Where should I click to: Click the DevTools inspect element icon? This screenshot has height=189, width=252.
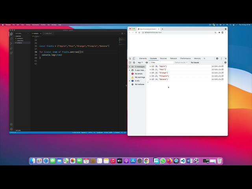pyautogui.click(x=130, y=59)
